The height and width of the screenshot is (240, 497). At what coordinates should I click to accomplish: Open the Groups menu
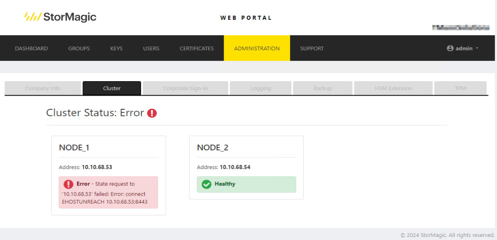(79, 48)
